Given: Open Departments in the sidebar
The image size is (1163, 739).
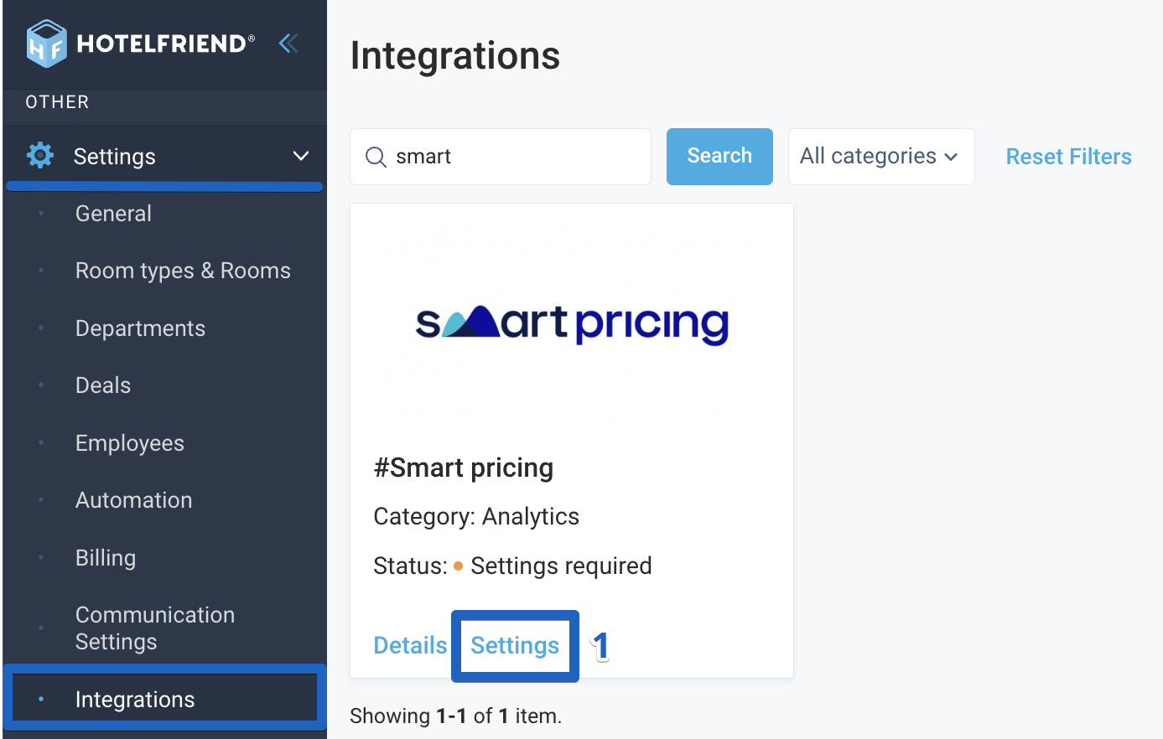Looking at the screenshot, I should [x=140, y=328].
